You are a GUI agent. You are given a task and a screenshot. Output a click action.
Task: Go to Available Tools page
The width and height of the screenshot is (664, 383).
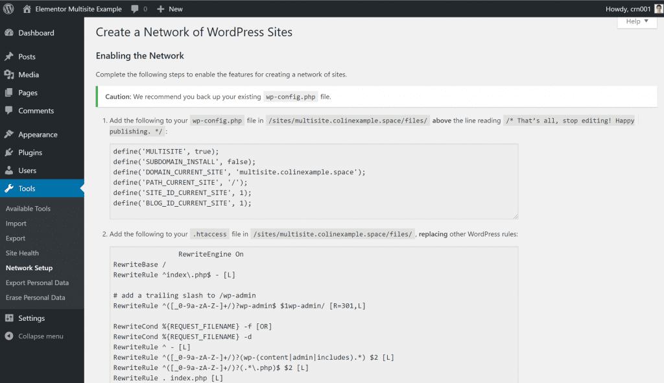pyautogui.click(x=28, y=209)
